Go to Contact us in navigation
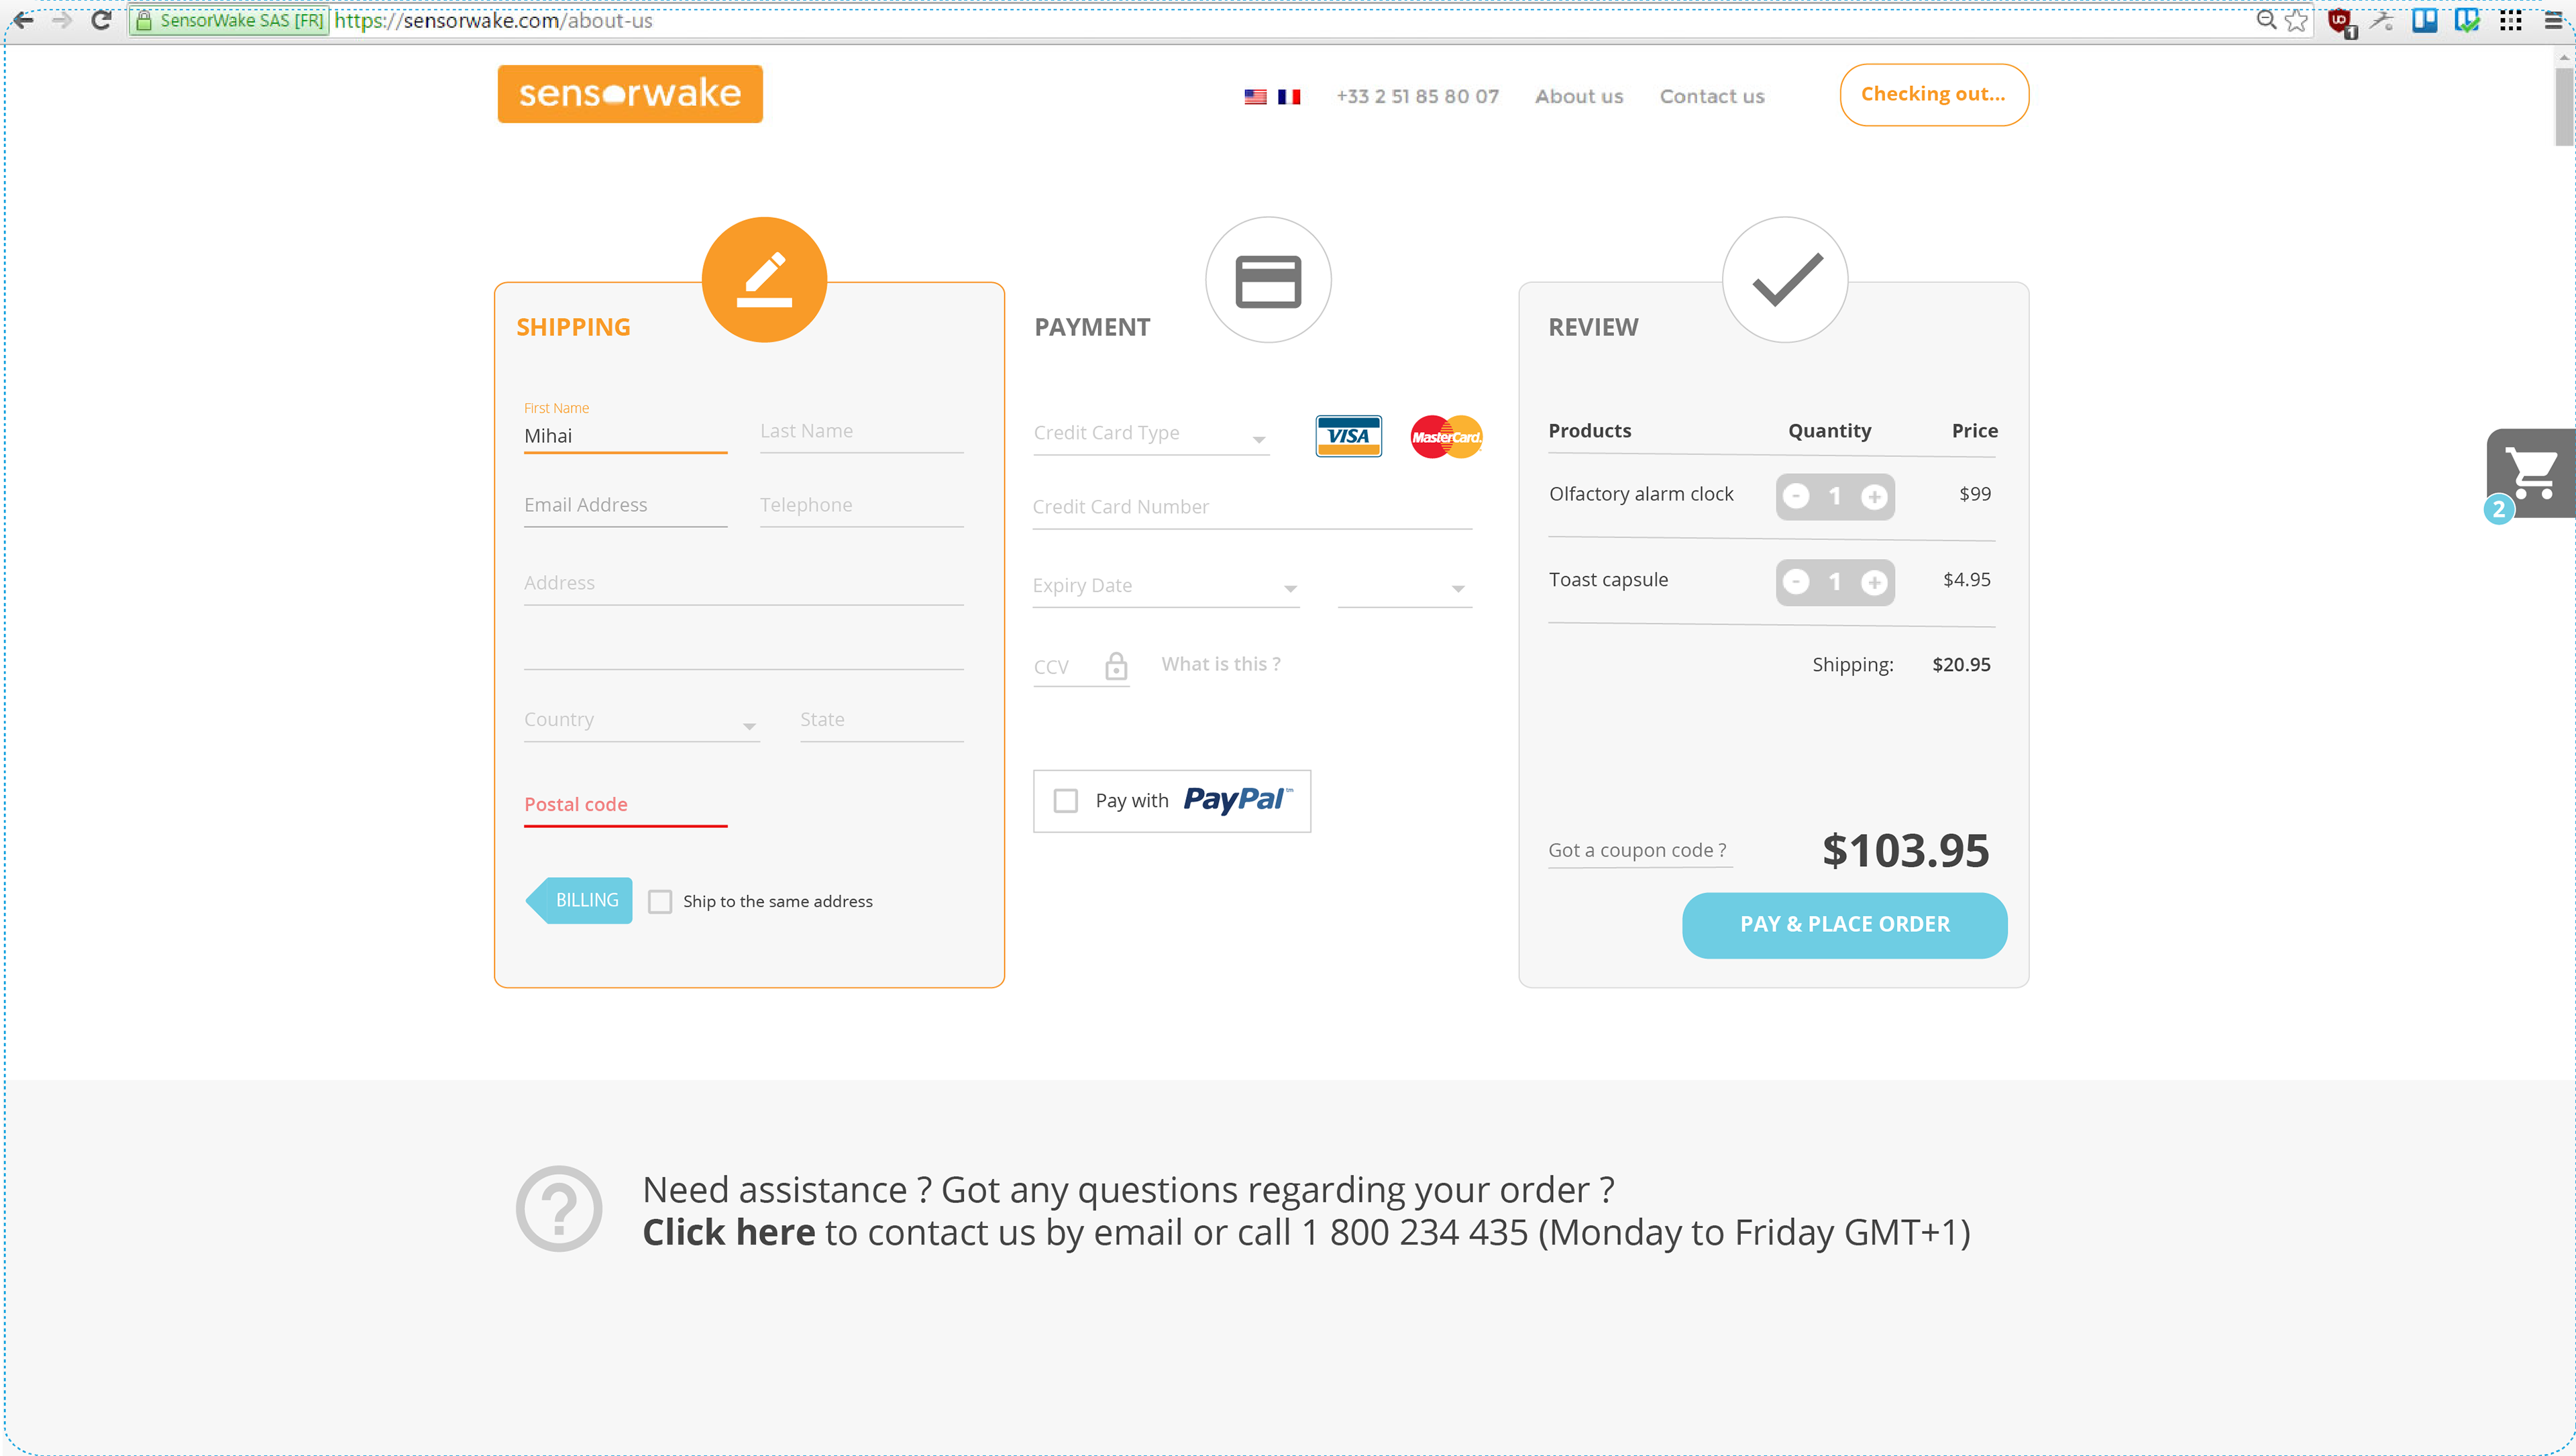Viewport: 2576px width, 1456px height. (1712, 97)
